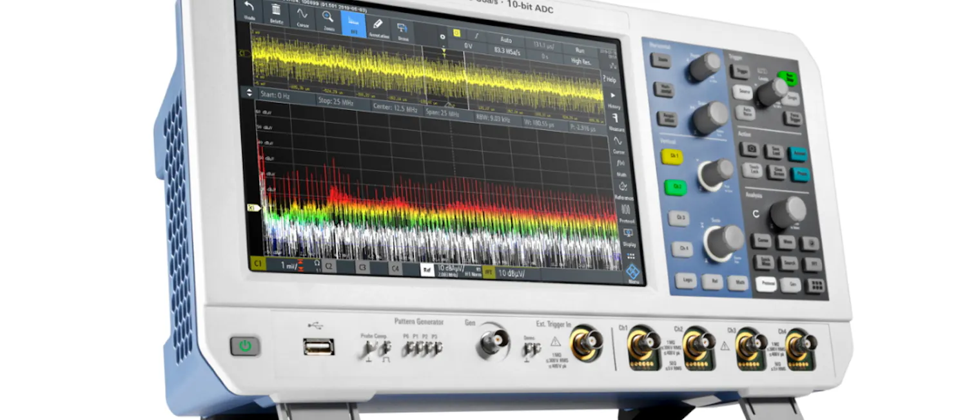Push the Source trigger key
Image resolution: width=967 pixels, height=420 pixels.
(x=743, y=91)
